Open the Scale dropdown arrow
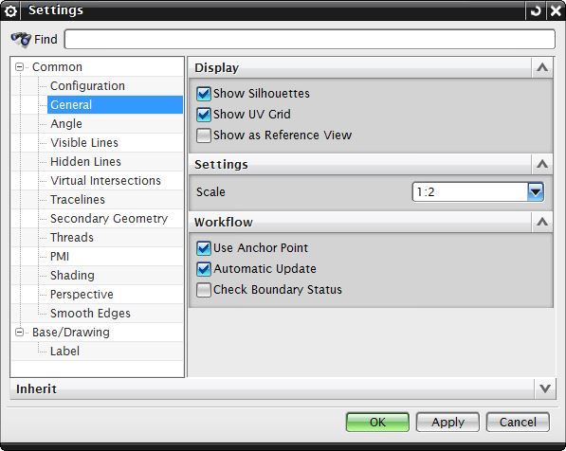 tap(536, 191)
